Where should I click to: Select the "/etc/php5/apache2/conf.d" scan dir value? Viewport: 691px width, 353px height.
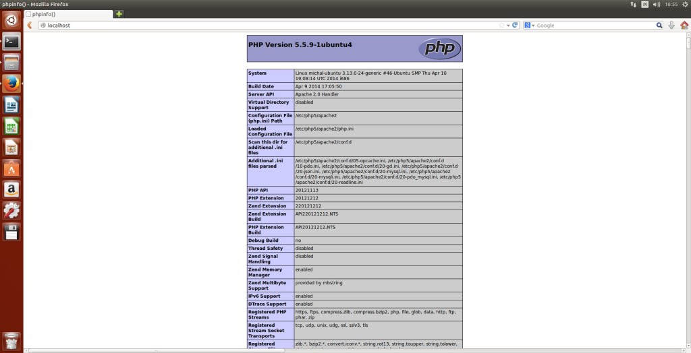point(323,142)
